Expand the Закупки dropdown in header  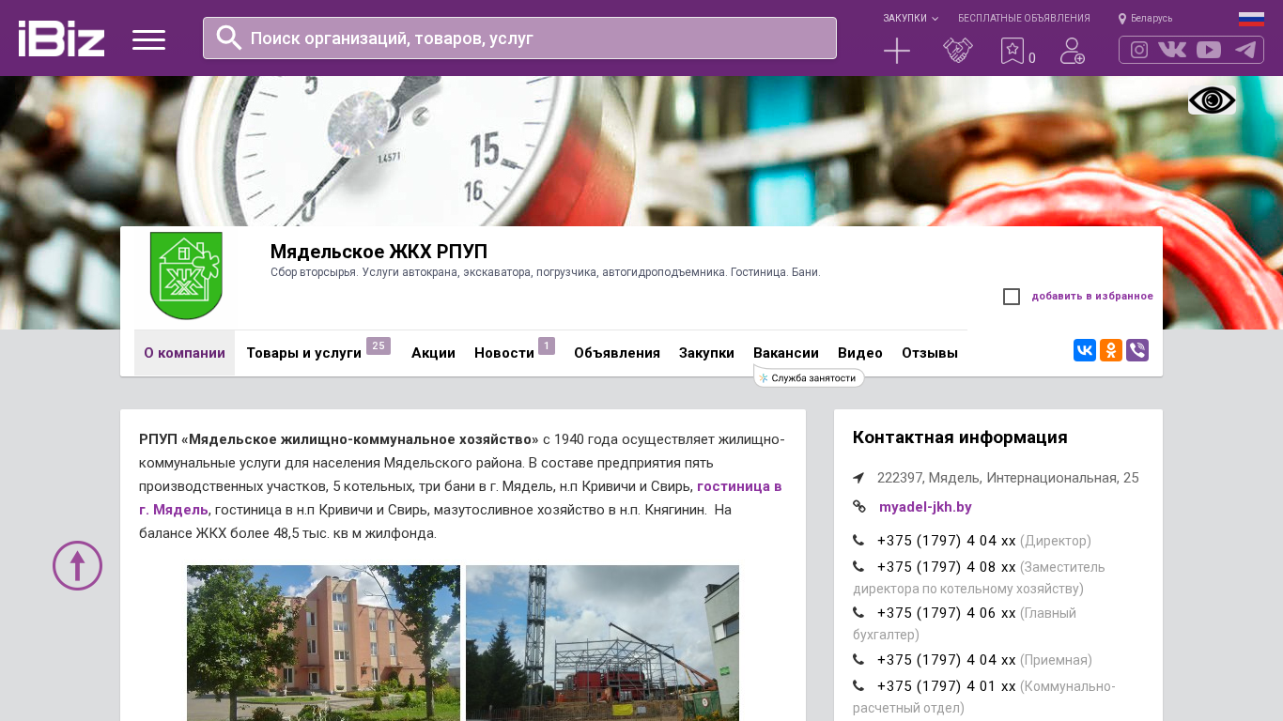click(909, 18)
